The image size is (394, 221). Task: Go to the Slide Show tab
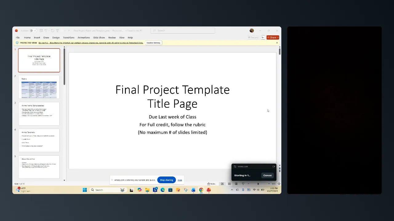click(x=99, y=37)
